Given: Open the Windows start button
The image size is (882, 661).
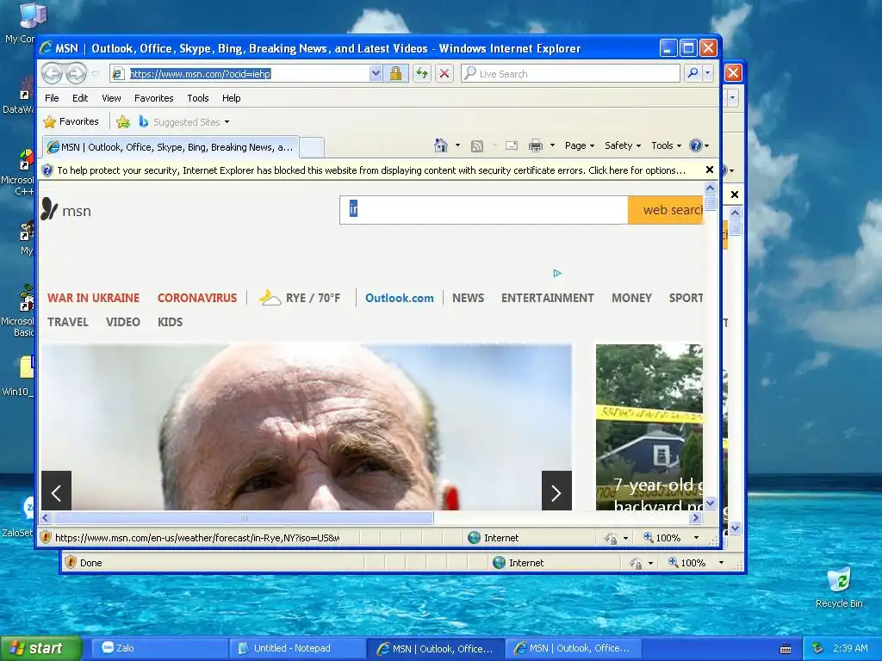Looking at the screenshot, I should pyautogui.click(x=40, y=648).
